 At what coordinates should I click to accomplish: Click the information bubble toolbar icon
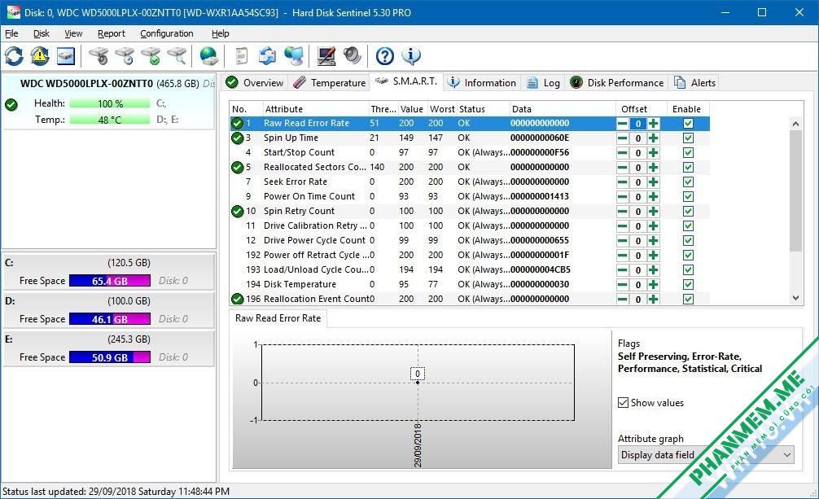coord(411,56)
